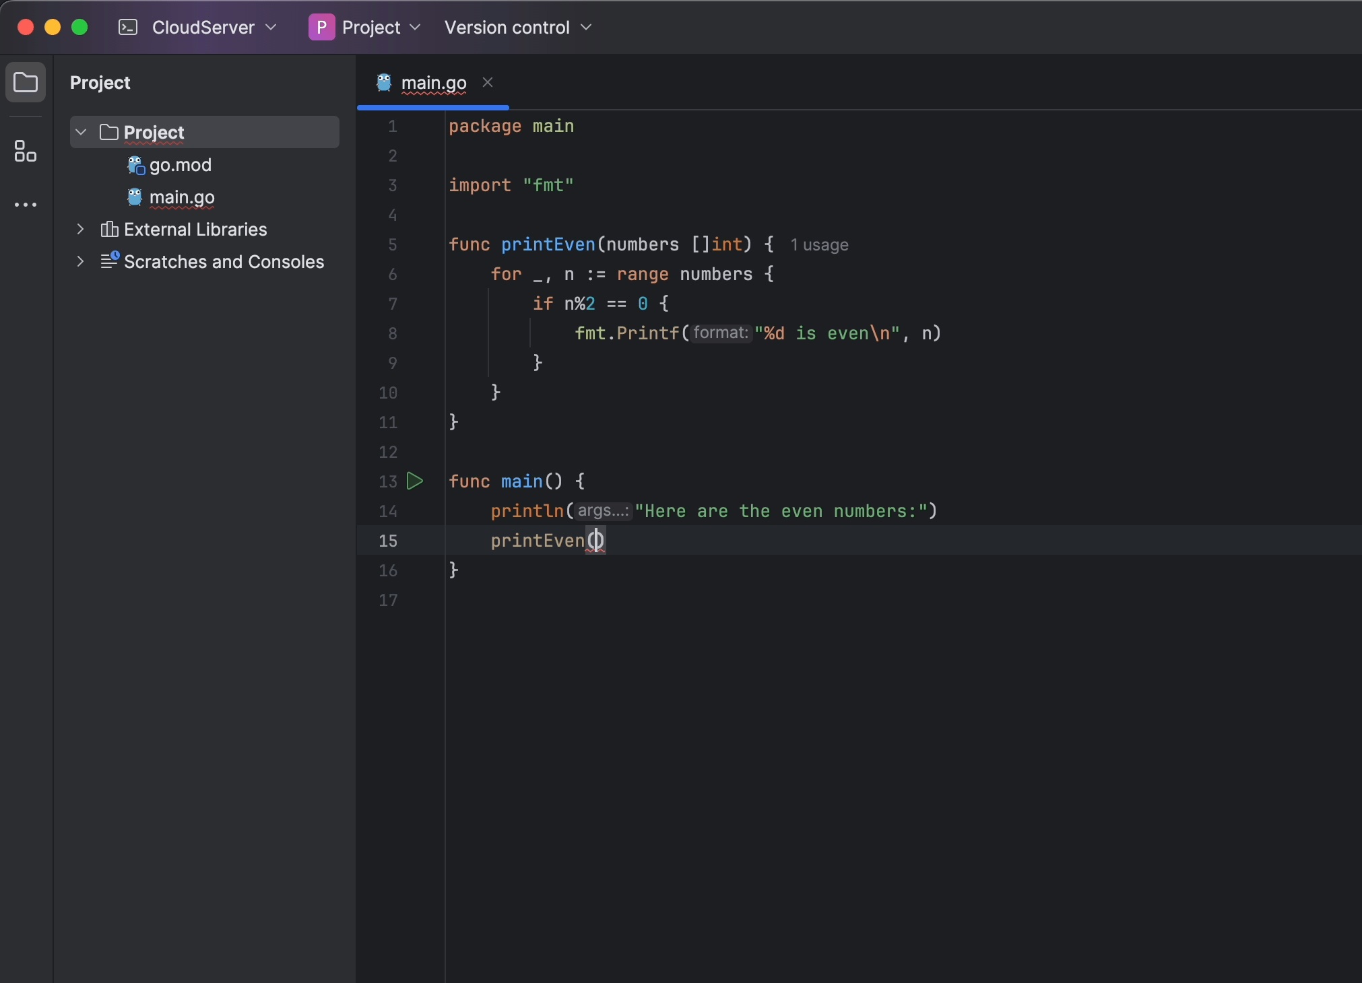
Task: Expand the Project folder disclosure triangle
Action: pyautogui.click(x=82, y=131)
